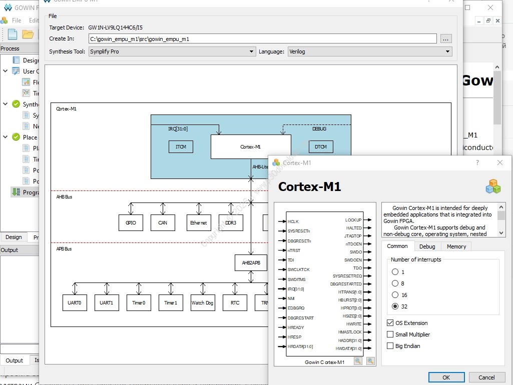Click the FloorPlanner icon in Process tree
The image size is (513, 385).
26,82
